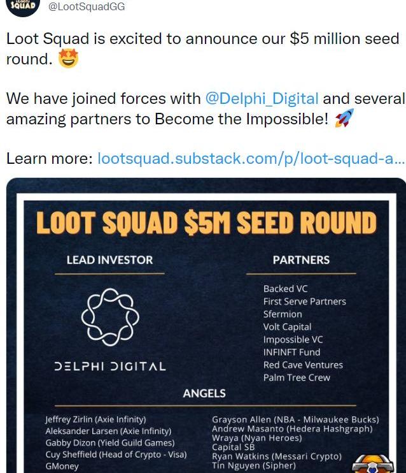The image size is (406, 473).
Task: Click 'Backed VC' in the partners list
Action: tap(285, 289)
